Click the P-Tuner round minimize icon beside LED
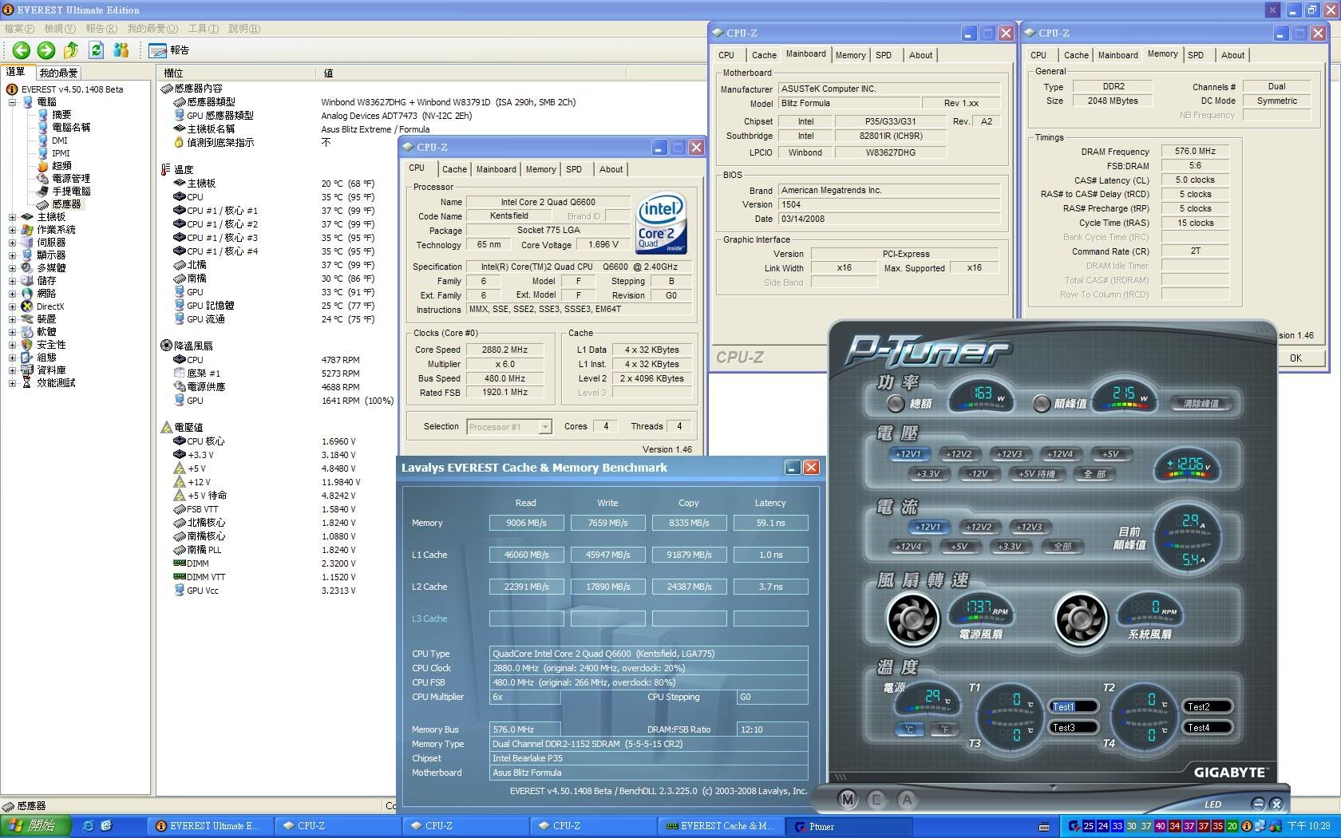Image resolution: width=1341 pixels, height=838 pixels. tap(1258, 804)
